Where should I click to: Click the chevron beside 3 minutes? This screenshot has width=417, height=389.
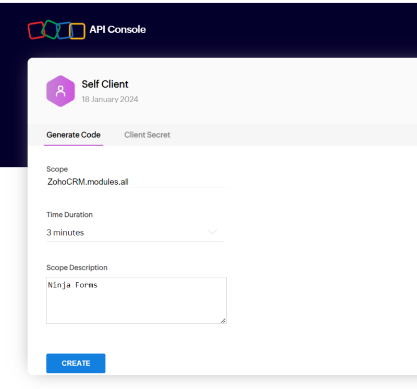click(x=213, y=232)
